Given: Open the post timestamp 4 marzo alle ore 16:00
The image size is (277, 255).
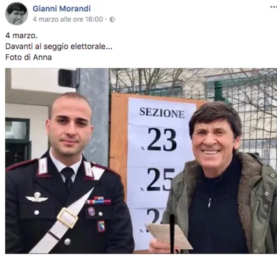Looking at the screenshot, I should pyautogui.click(x=68, y=19).
